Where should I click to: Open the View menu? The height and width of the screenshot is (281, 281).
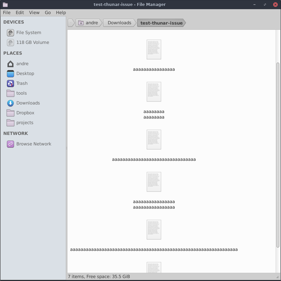tap(34, 12)
